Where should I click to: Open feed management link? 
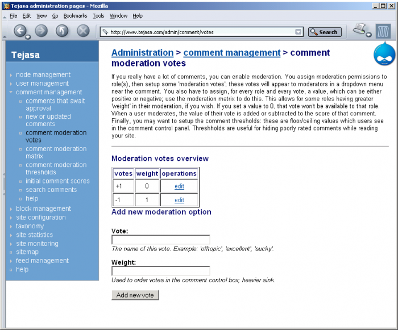[x=42, y=261]
